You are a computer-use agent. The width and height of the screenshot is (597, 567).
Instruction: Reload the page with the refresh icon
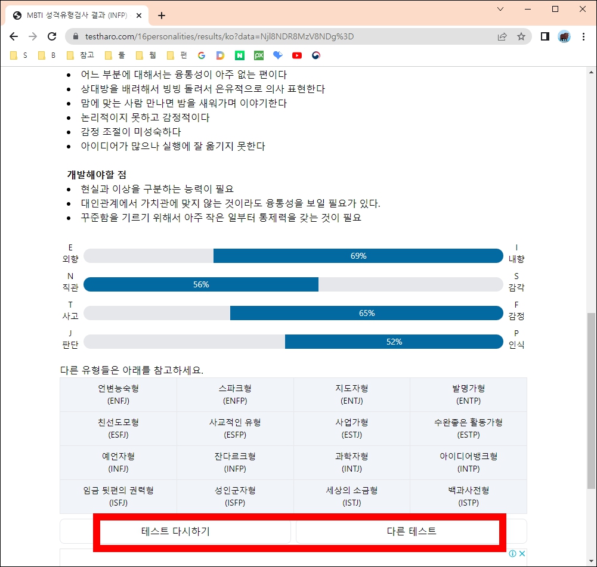(52, 36)
